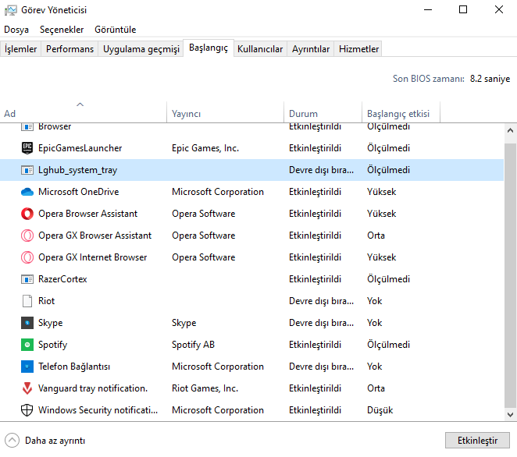Click the Etkinleştir button
The width and height of the screenshot is (517, 457).
coord(477,441)
